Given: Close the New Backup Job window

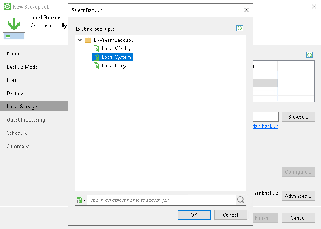Looking at the screenshot, I should pos(314,6).
